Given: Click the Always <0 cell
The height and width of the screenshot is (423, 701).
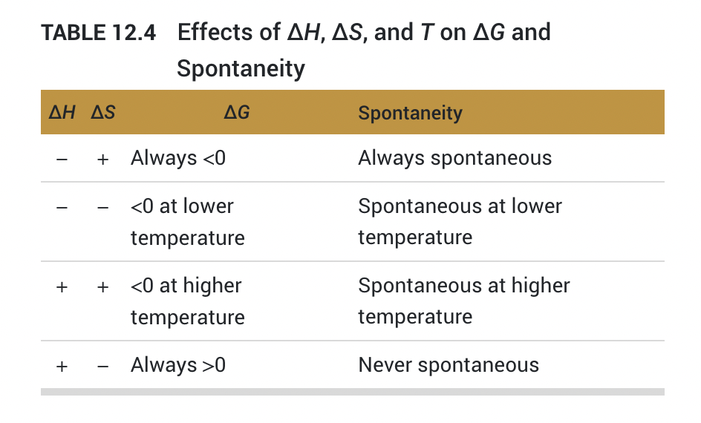Looking at the screenshot, I should pyautogui.click(x=178, y=158).
